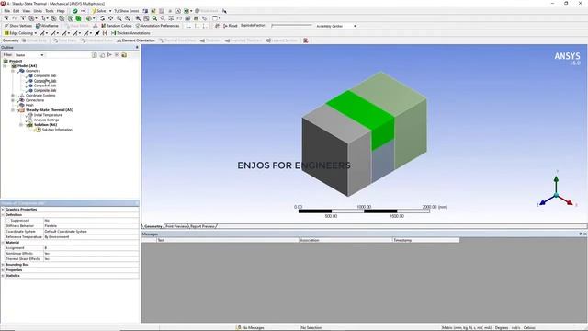Click Show Errors in toolbar

point(127,11)
